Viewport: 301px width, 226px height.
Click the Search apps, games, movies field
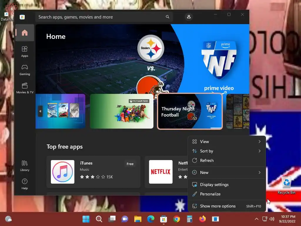click(x=104, y=17)
